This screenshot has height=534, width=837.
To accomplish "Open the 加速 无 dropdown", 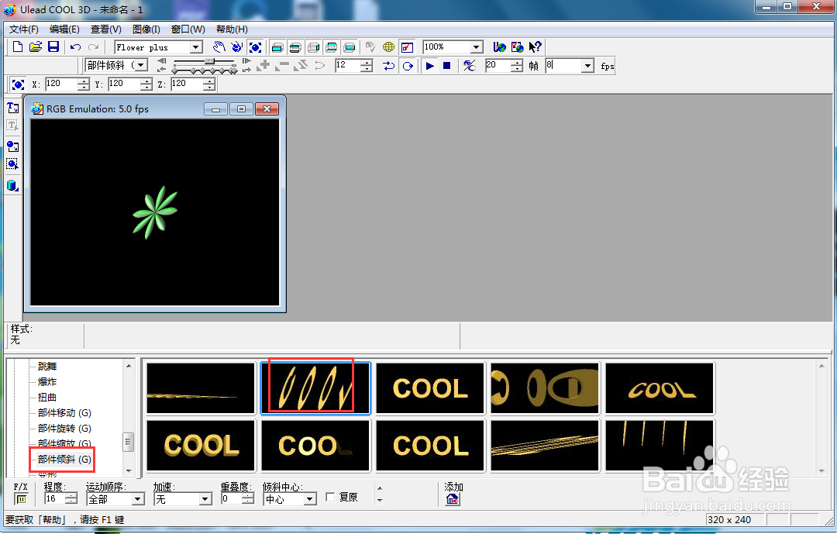I will (x=205, y=499).
